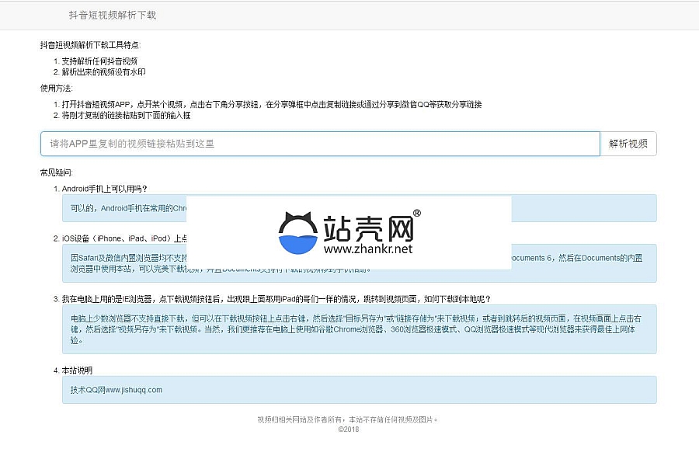Image resolution: width=699 pixels, height=466 pixels.
Task: Select the 使用方法 heading
Action: [56, 89]
